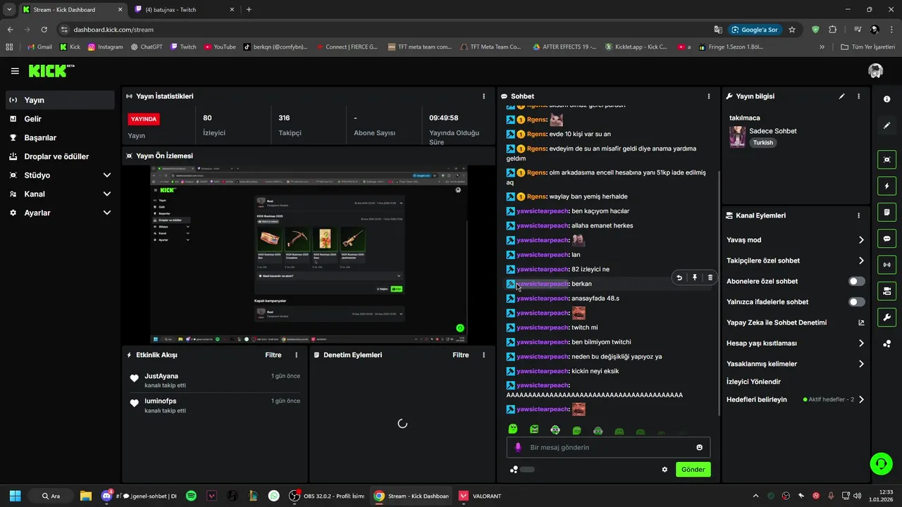Viewport: 902px width, 507px height.
Task: Open Denetim Eylemleri panel three-dot menu
Action: [x=483, y=355]
